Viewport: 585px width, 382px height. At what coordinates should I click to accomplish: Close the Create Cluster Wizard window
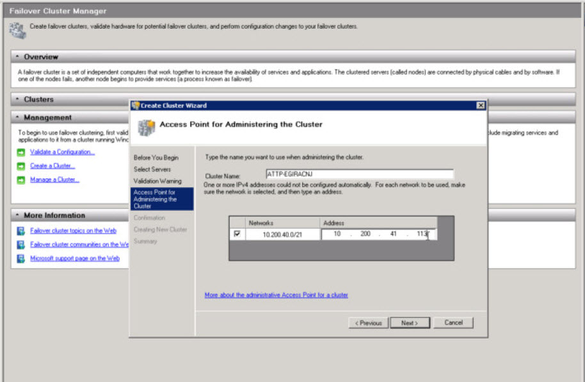point(481,105)
